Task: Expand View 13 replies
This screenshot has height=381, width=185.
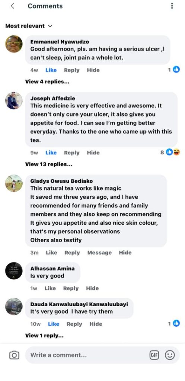Action: pos(49,164)
